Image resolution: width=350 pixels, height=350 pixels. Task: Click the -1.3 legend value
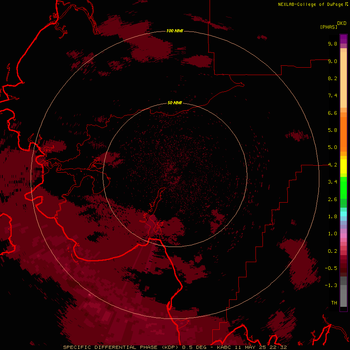pyautogui.click(x=331, y=285)
